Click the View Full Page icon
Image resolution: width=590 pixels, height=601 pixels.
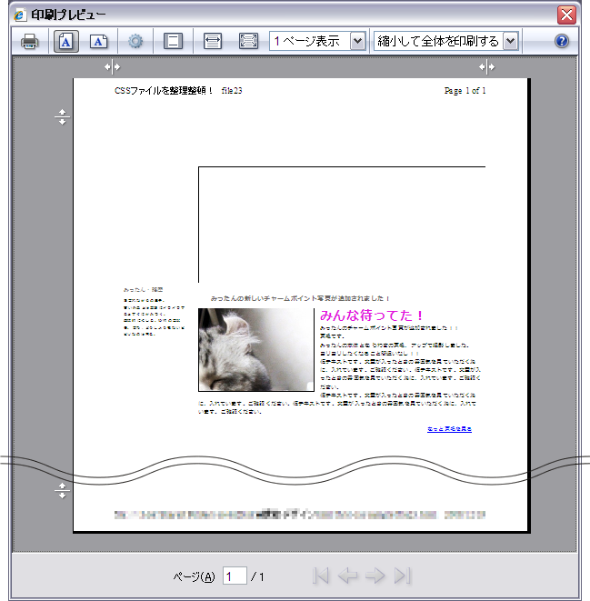248,41
